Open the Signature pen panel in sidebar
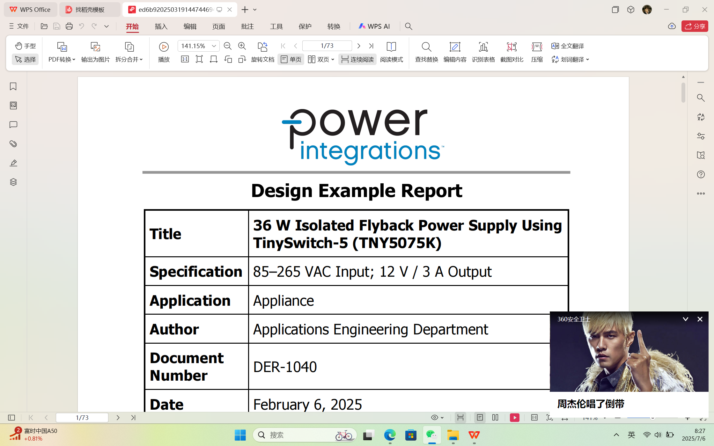 click(x=13, y=163)
